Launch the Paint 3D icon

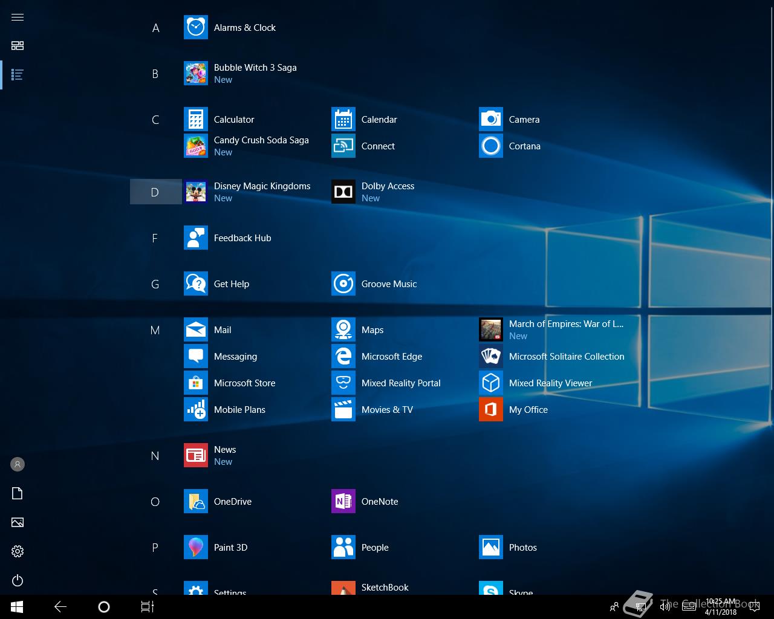pyautogui.click(x=196, y=548)
